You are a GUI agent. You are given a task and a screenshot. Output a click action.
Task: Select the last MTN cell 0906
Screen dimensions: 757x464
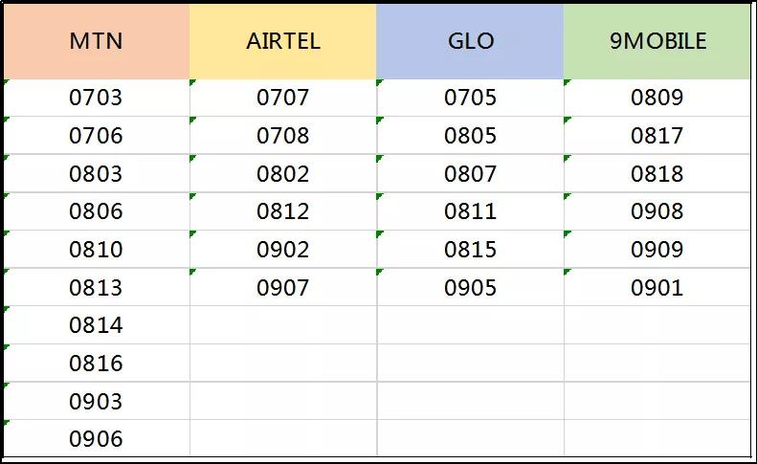click(96, 439)
